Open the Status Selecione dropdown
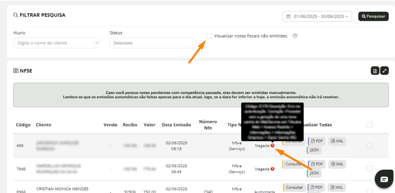This screenshot has height=193, width=395. click(x=153, y=43)
